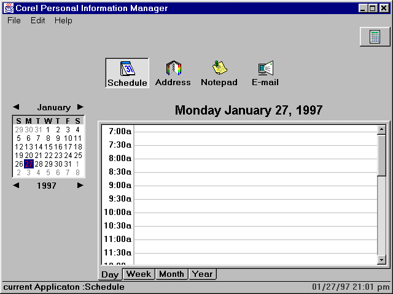Open the Address book icon
393x294 pixels.
click(x=173, y=73)
